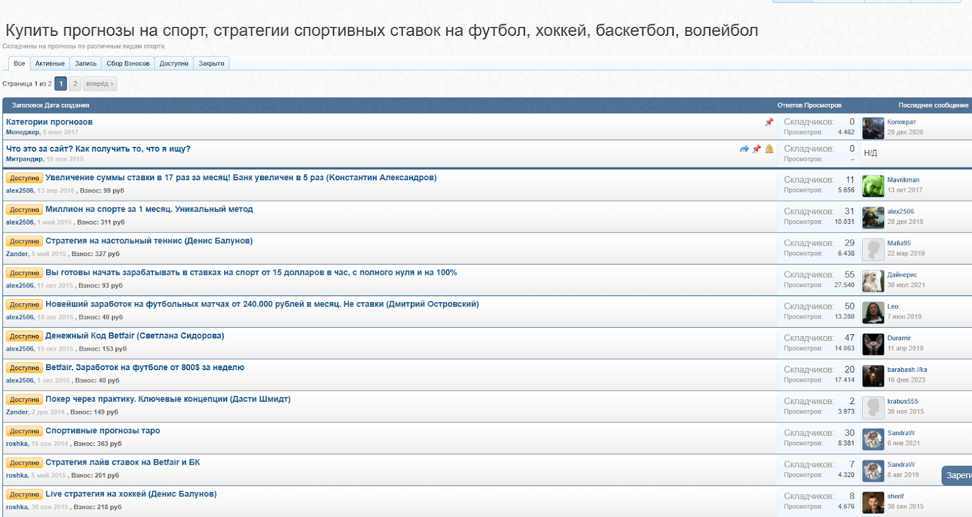The width and height of the screenshot is (972, 517).
Task: Click the gold lock icon
Action: coord(769,149)
